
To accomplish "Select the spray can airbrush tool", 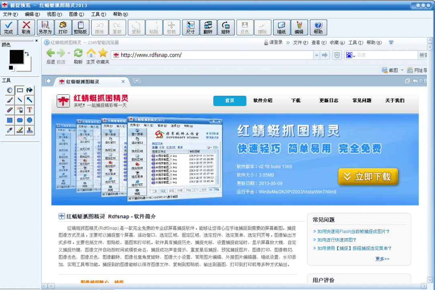I will [x=20, y=110].
